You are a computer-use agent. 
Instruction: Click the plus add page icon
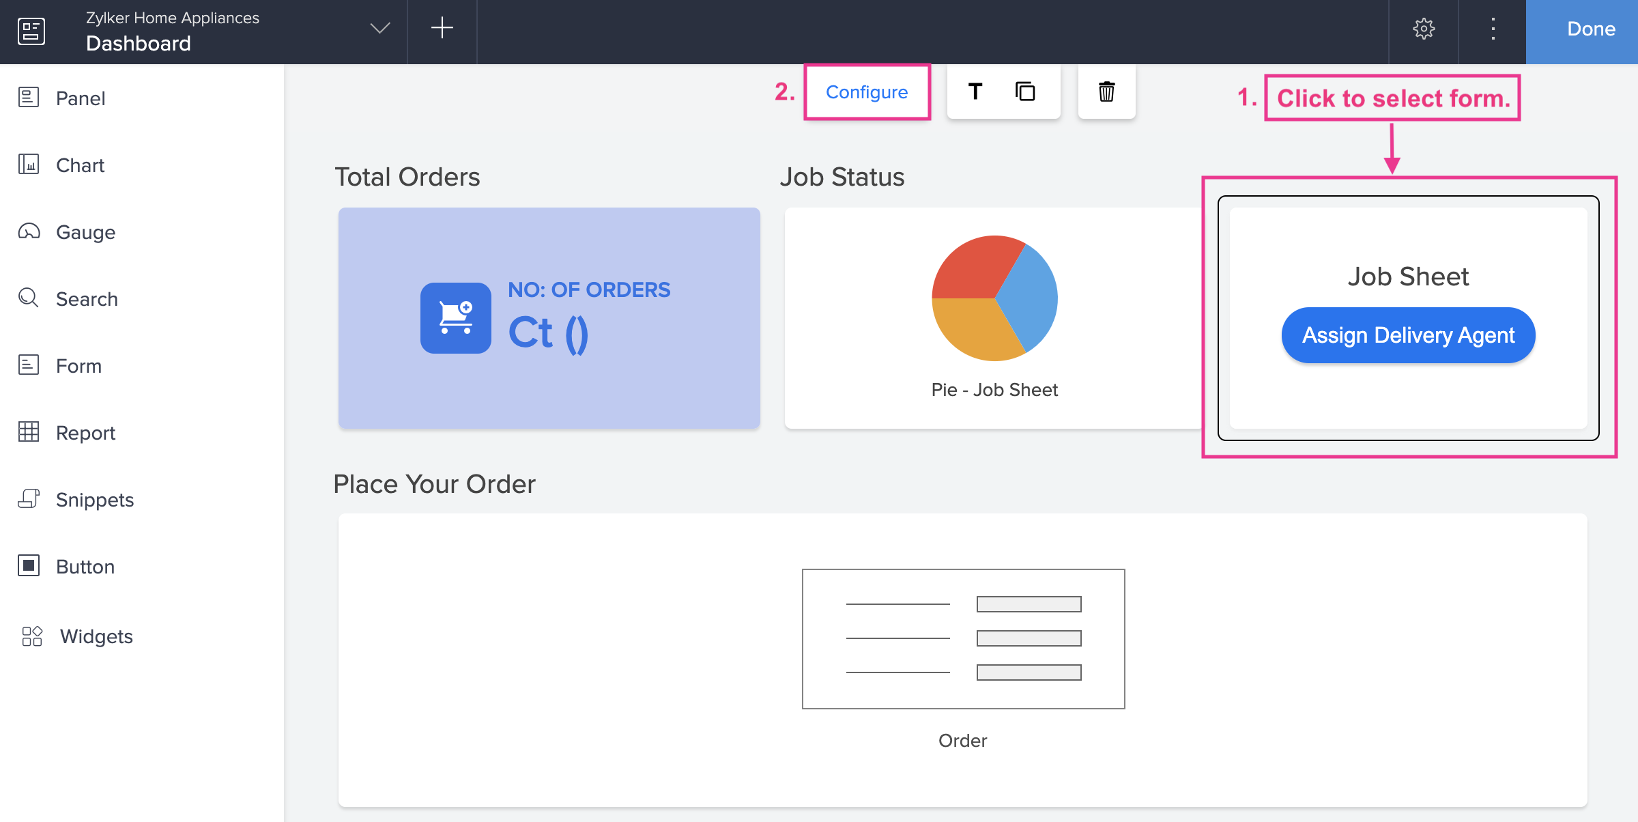click(442, 29)
